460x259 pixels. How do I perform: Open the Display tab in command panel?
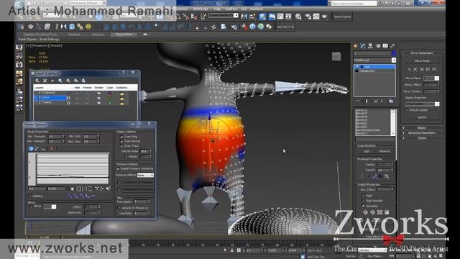click(385, 46)
